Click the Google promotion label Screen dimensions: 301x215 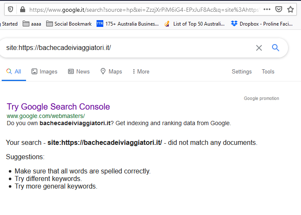[x=261, y=98]
